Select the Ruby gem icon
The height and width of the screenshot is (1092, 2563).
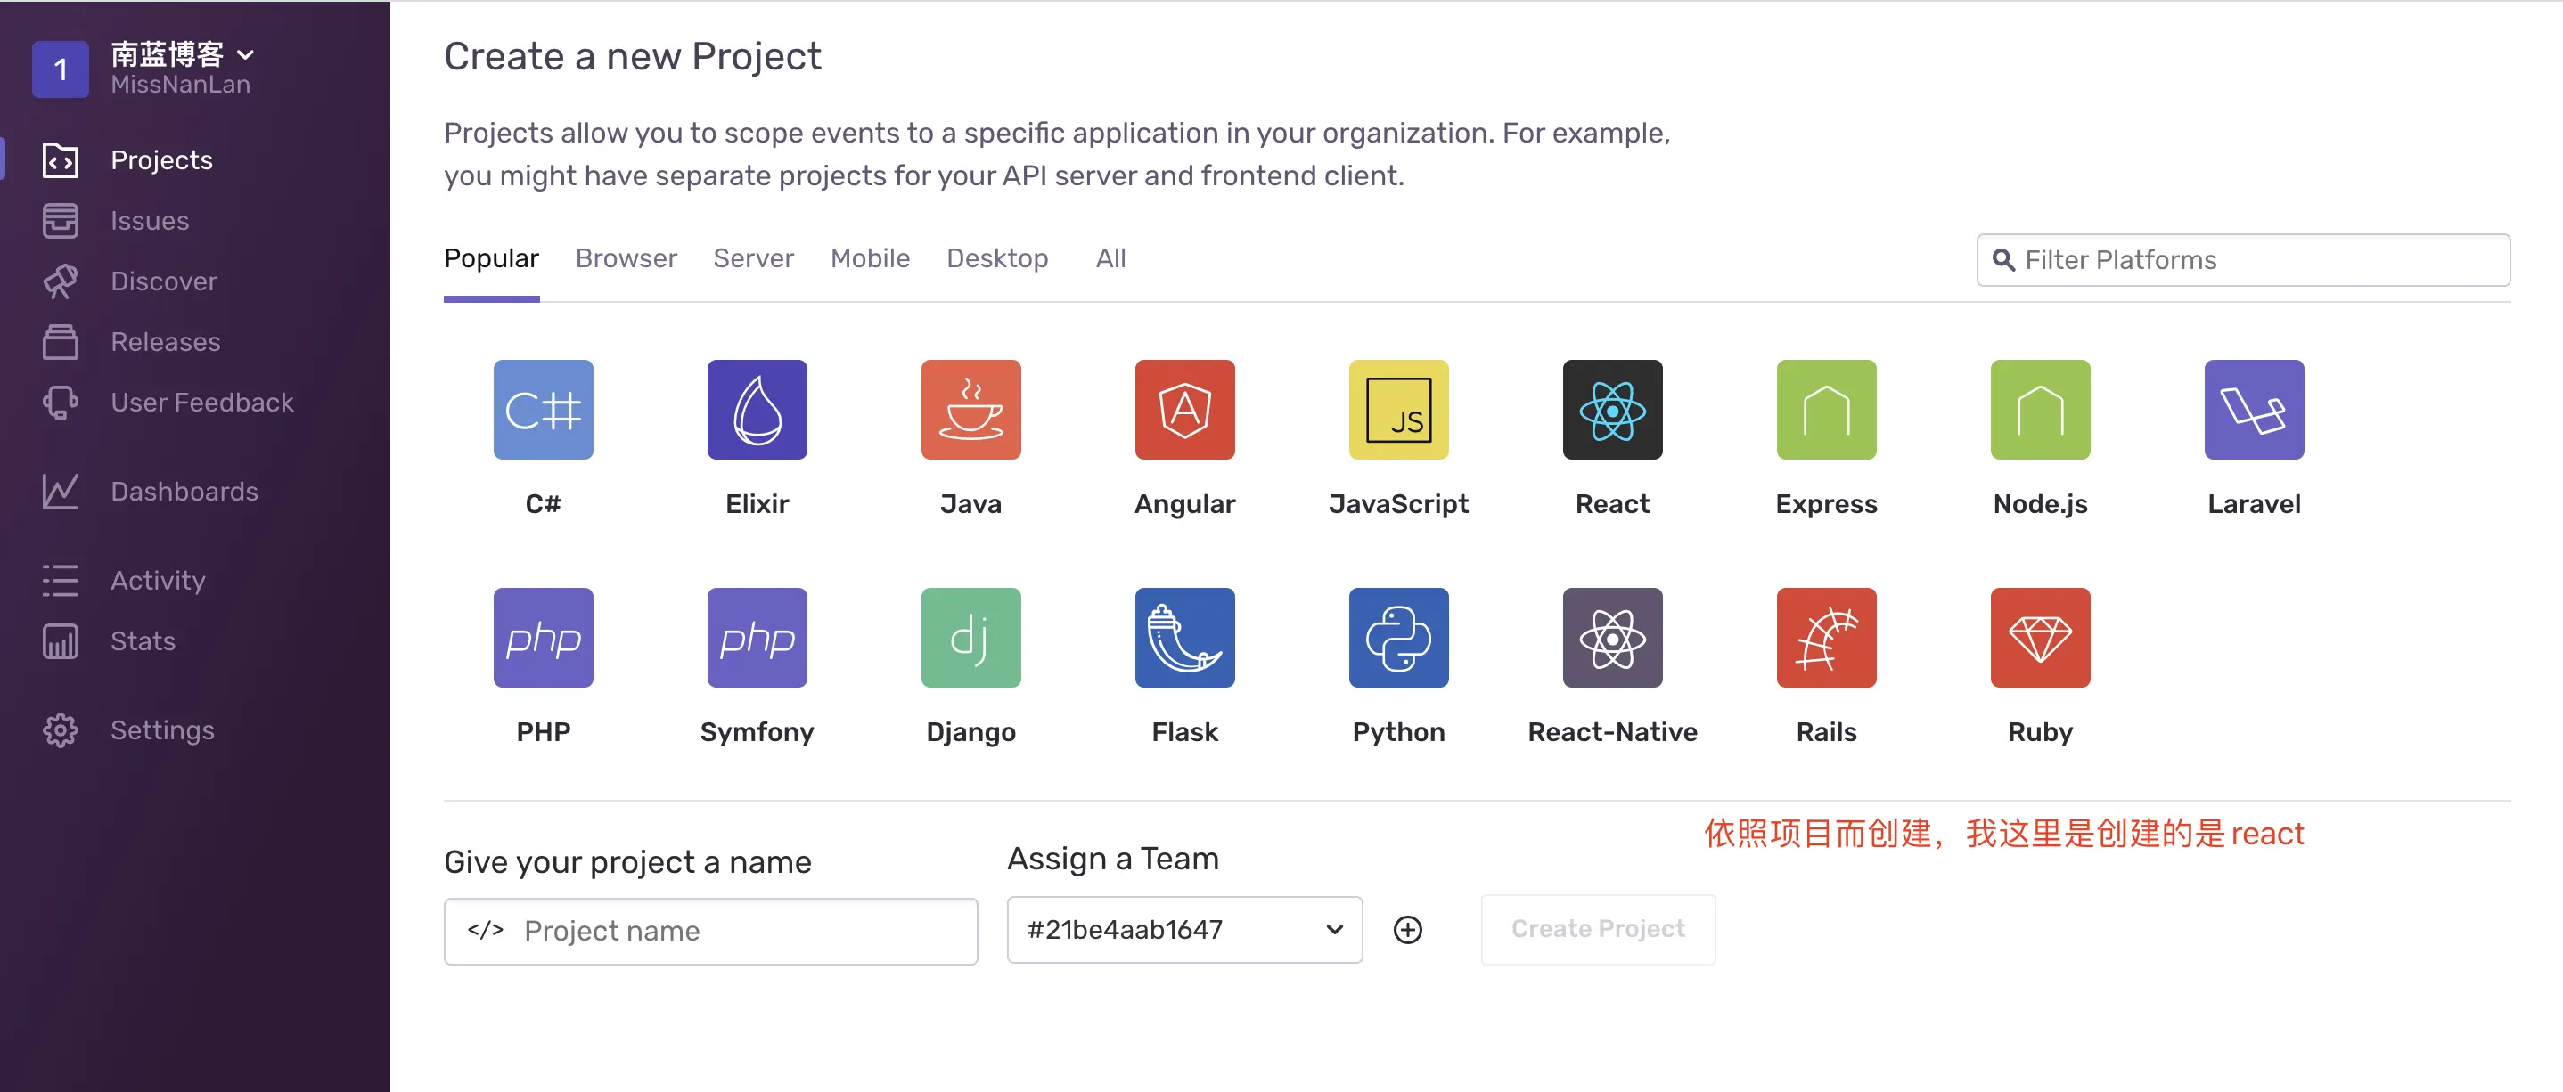[x=2040, y=638]
